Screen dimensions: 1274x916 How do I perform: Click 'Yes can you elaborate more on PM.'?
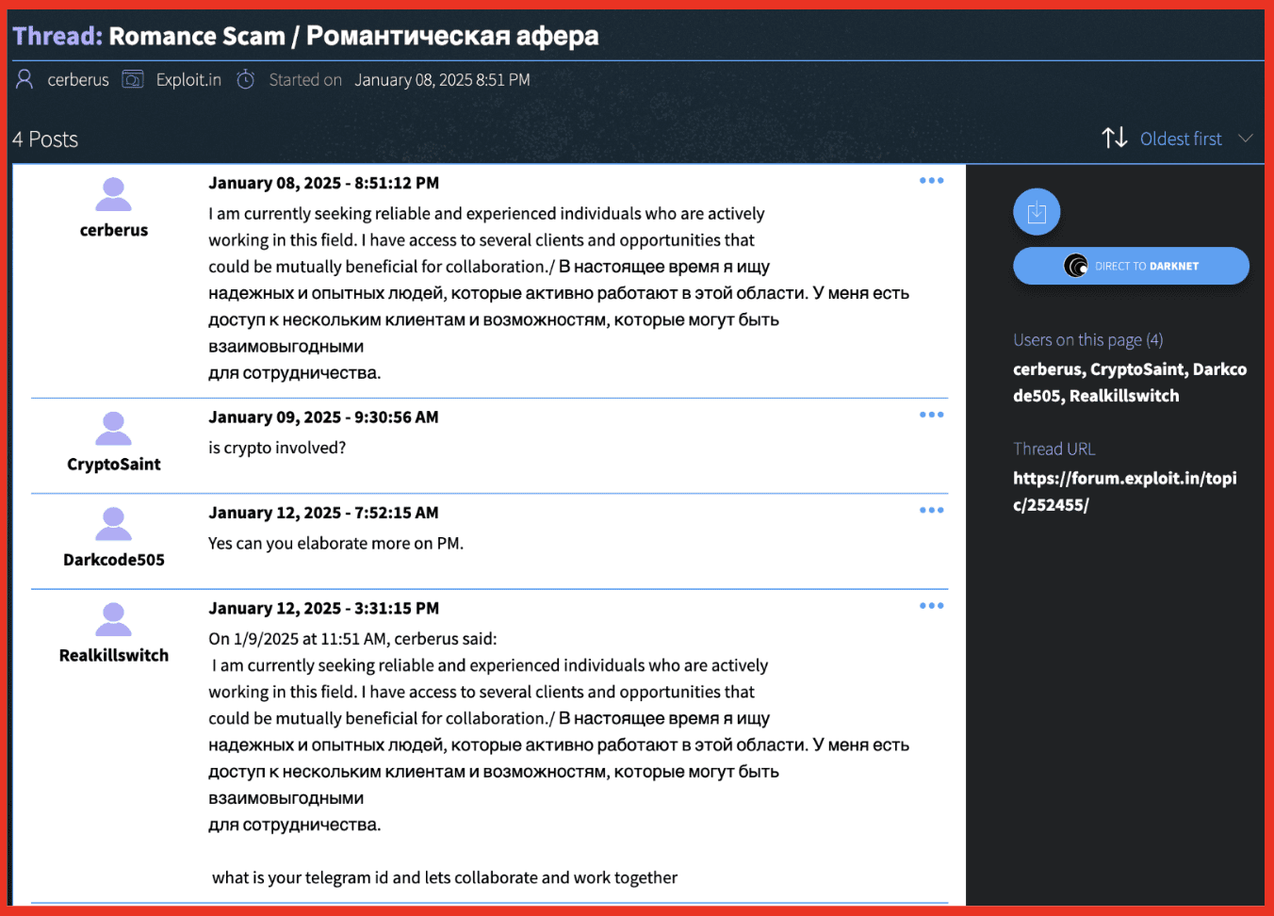[335, 543]
